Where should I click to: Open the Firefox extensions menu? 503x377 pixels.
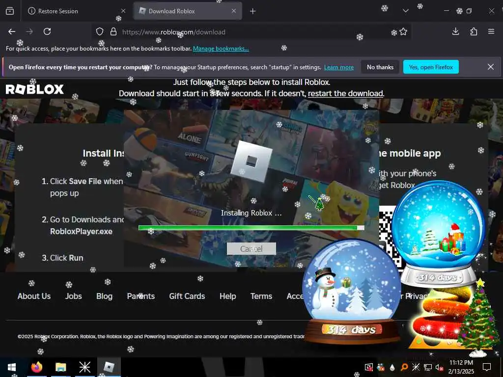tap(474, 31)
